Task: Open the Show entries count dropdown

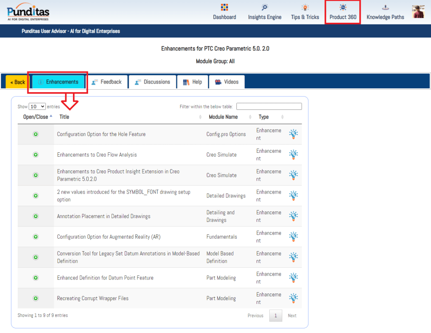Action: tap(37, 107)
